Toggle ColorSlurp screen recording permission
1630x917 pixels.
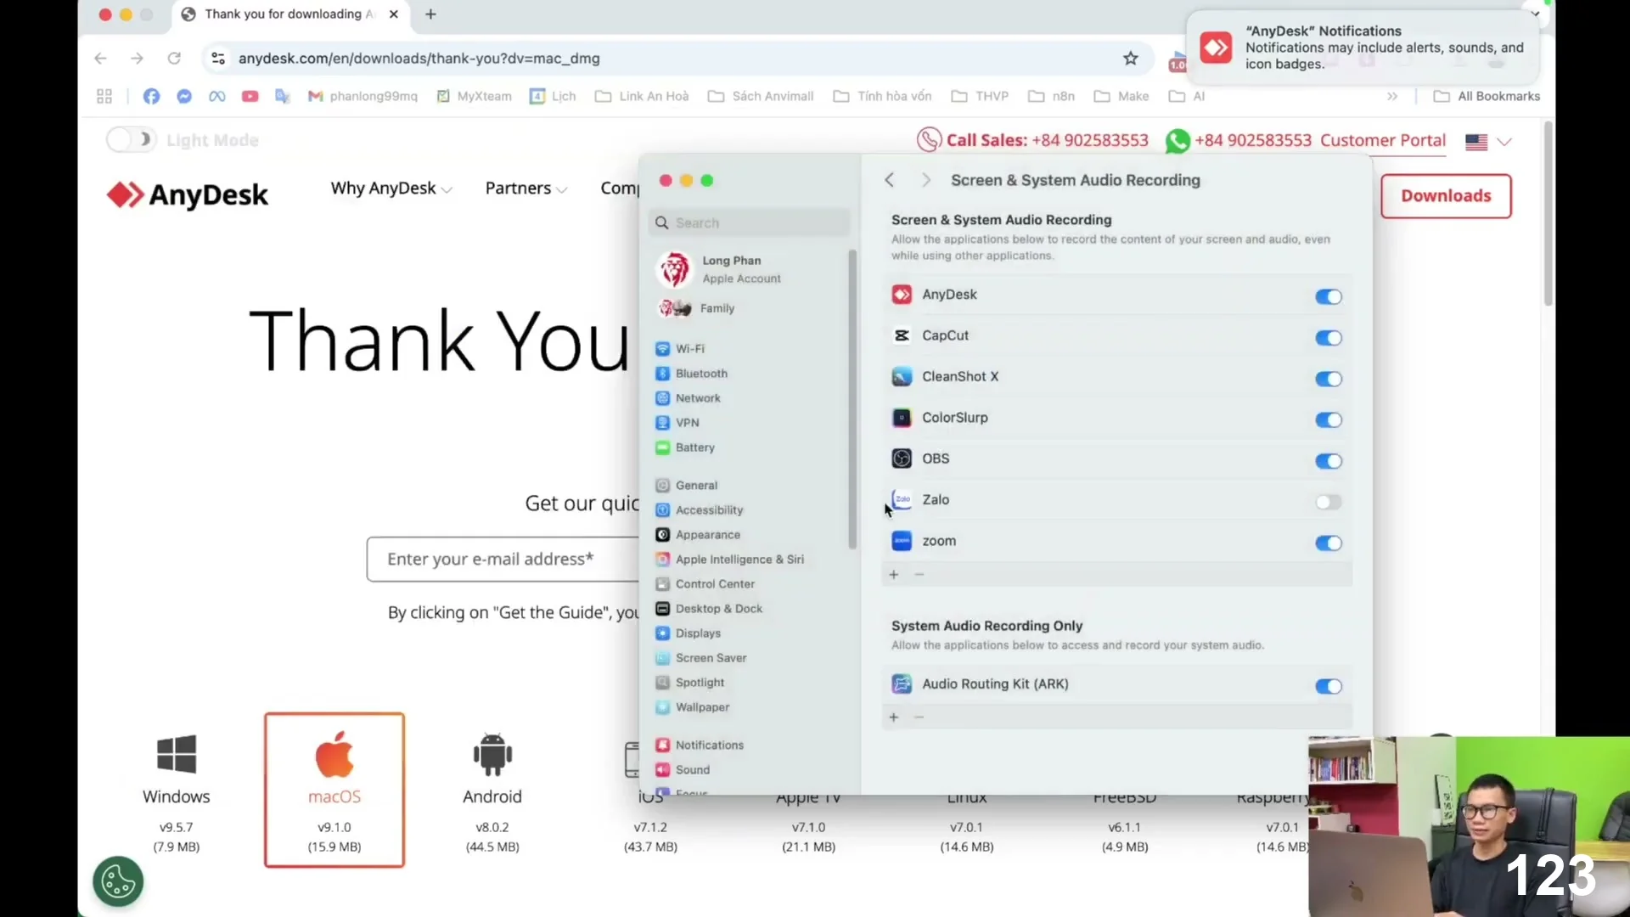tap(1329, 419)
